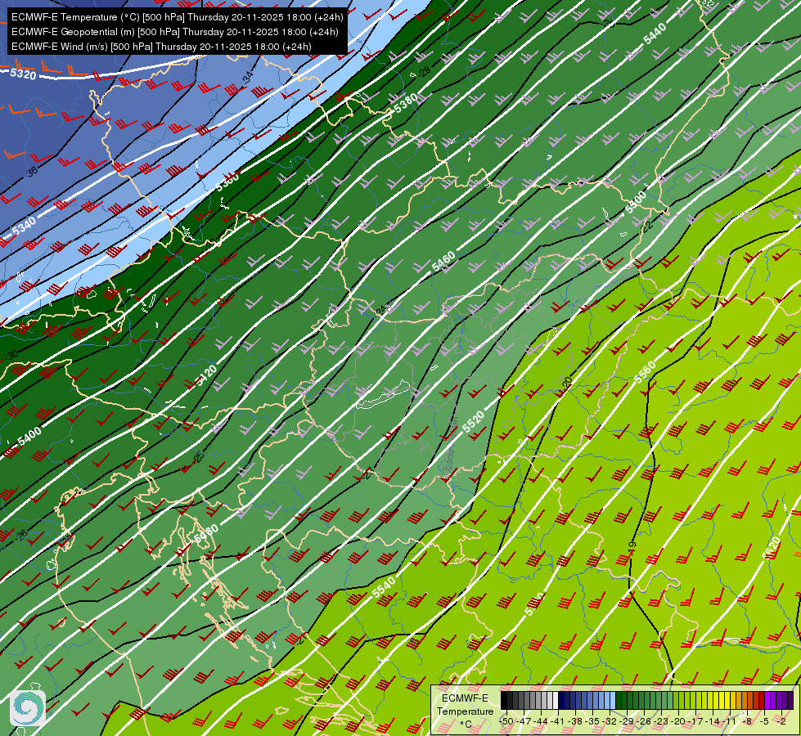Click the ECMWF-E Temperature °C legend caption
Image resolution: width=801 pixels, height=736 pixels.
pos(465,711)
